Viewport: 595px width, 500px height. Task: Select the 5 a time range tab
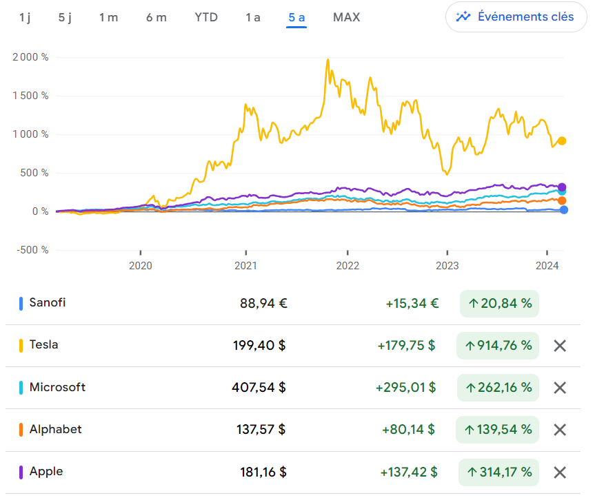click(296, 18)
